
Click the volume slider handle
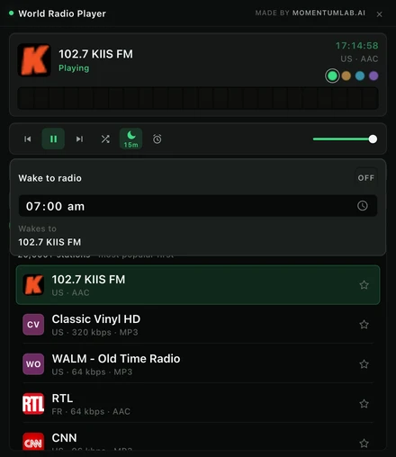click(373, 139)
